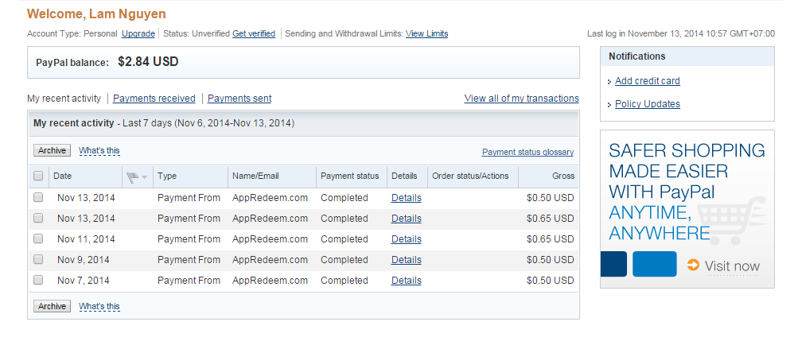Click Get verified link
This screenshot has height=345, width=798.
(254, 33)
